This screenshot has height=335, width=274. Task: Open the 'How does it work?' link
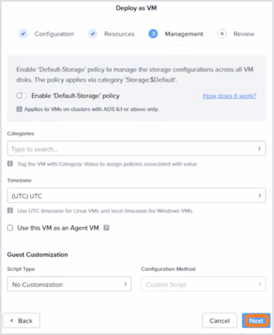pos(230,96)
